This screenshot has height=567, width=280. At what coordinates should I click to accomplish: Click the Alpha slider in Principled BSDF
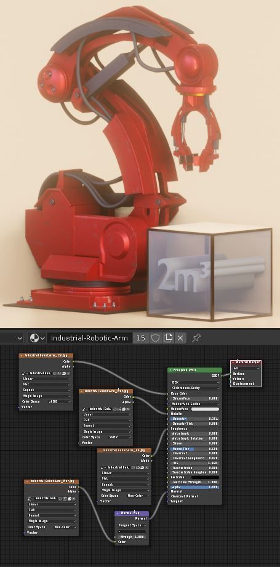tap(195, 487)
